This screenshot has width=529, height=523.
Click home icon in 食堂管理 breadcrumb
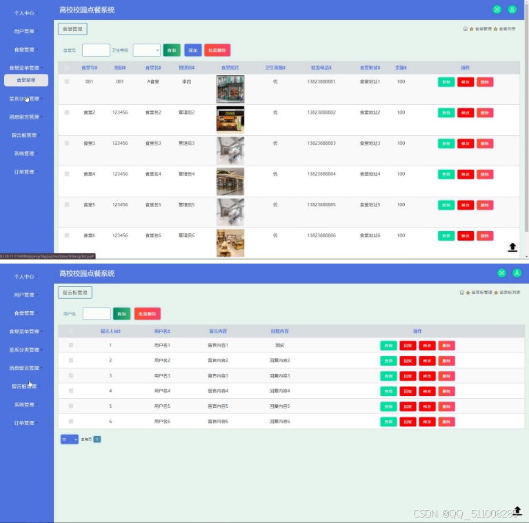466,29
